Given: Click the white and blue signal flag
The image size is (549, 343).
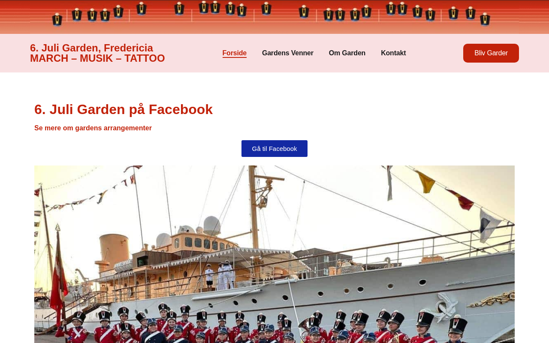Looking at the screenshot, I should (490, 226).
